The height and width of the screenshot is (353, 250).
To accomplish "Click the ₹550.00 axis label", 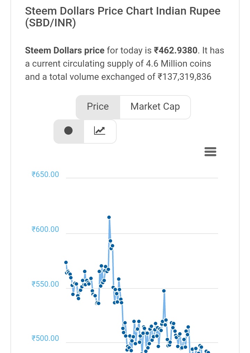I will (45, 284).
